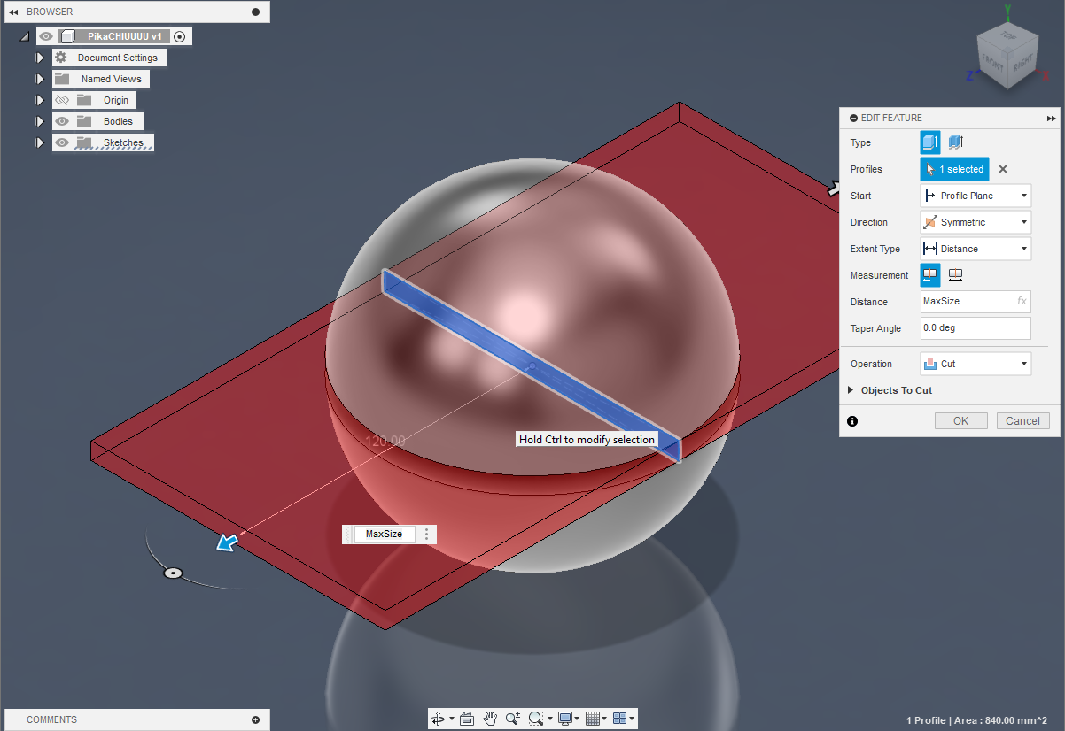Click the Taper Angle input field
The height and width of the screenshot is (731, 1065).
pyautogui.click(x=976, y=328)
